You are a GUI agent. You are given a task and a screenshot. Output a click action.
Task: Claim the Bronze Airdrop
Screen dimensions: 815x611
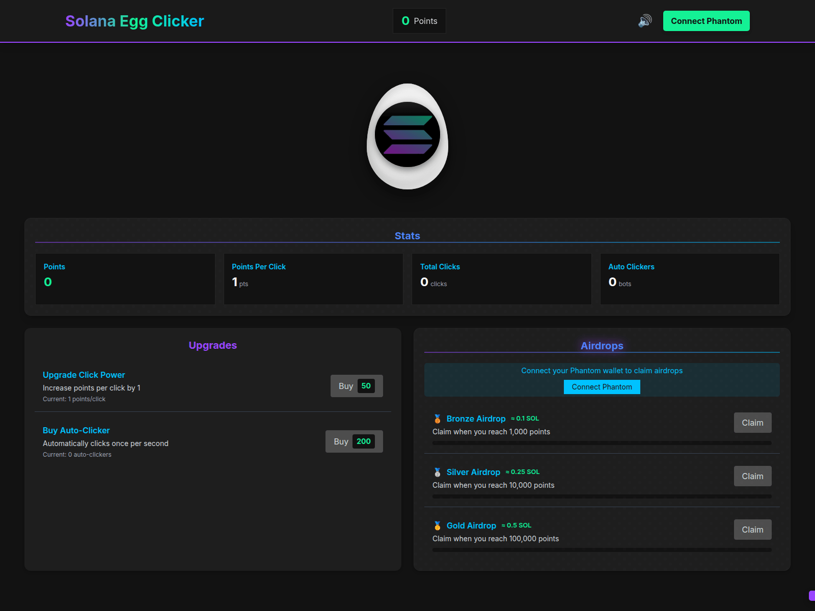coord(752,423)
